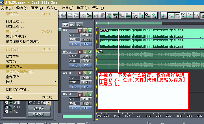Image resolution: width=204 pixels, height=124 pixels.
Task: Click the yellow playhead marker above track 1
Action: (97, 27)
